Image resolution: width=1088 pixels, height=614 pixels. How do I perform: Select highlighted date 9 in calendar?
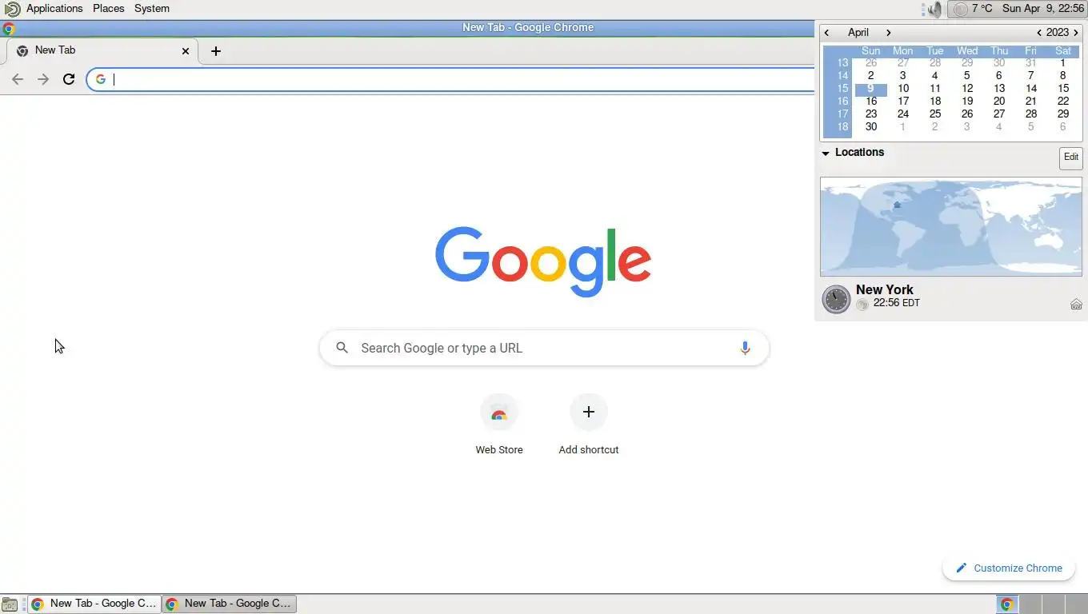[x=870, y=89]
